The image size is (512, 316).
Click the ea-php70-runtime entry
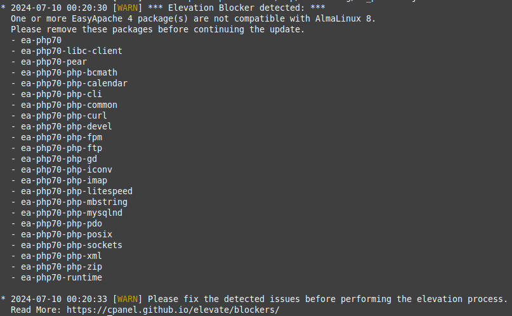[61, 277]
